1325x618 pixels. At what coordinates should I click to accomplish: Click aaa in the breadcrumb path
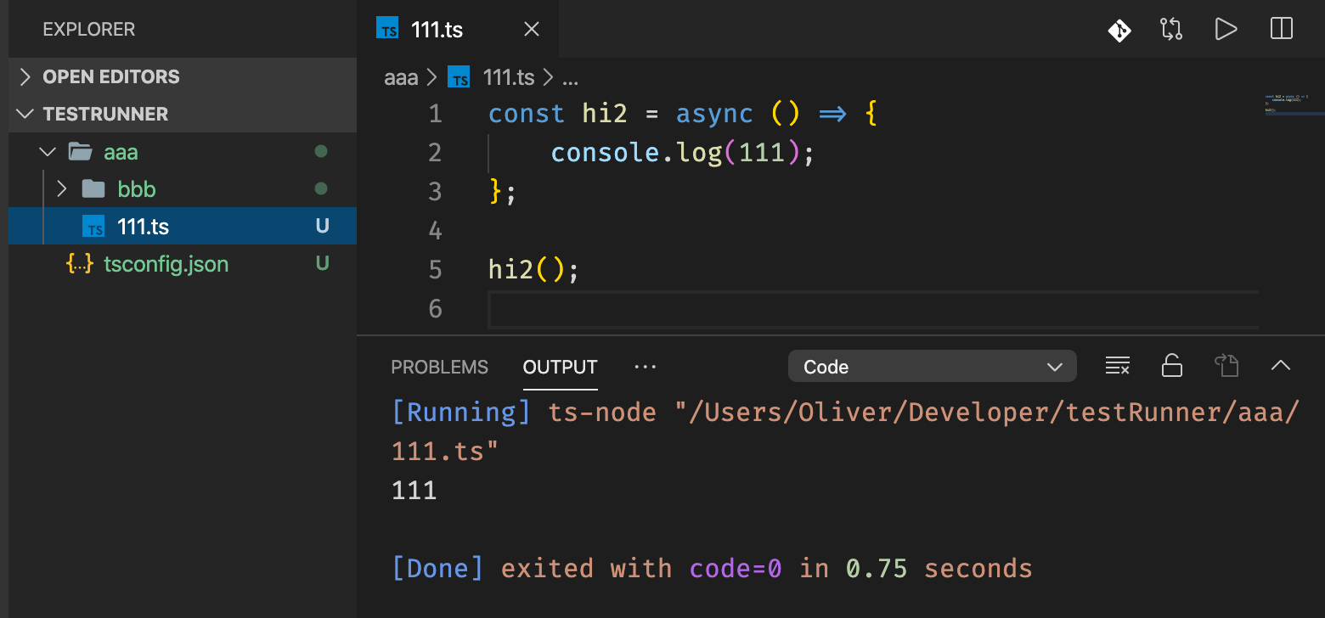point(400,76)
